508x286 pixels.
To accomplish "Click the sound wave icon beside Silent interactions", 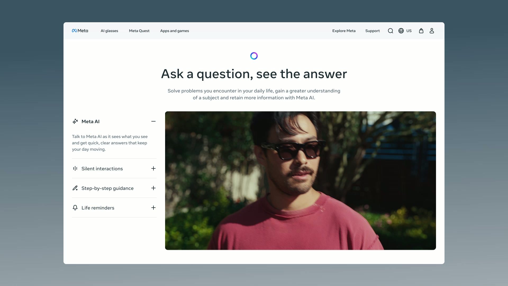I will (x=75, y=168).
